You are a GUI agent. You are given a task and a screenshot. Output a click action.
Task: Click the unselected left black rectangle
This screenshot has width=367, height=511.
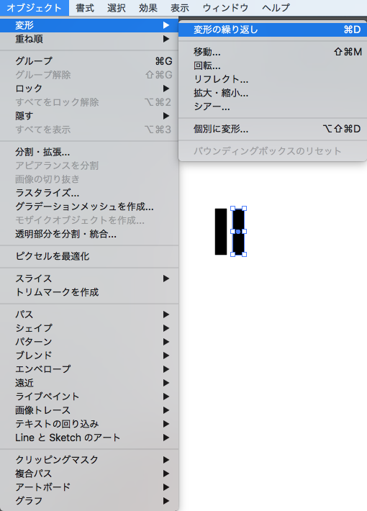[221, 232]
